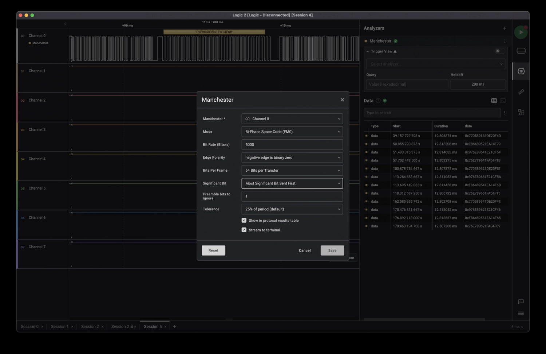
Task: Open the feedback chat icon
Action: click(x=521, y=302)
